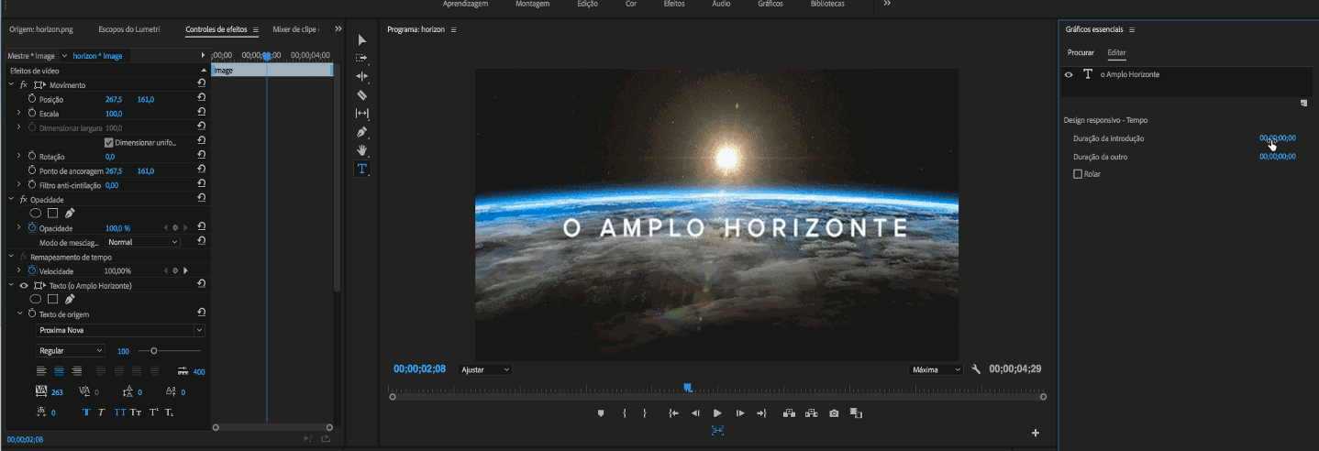1319x451 pixels.
Task: Step back one frame
Action: [x=695, y=413]
